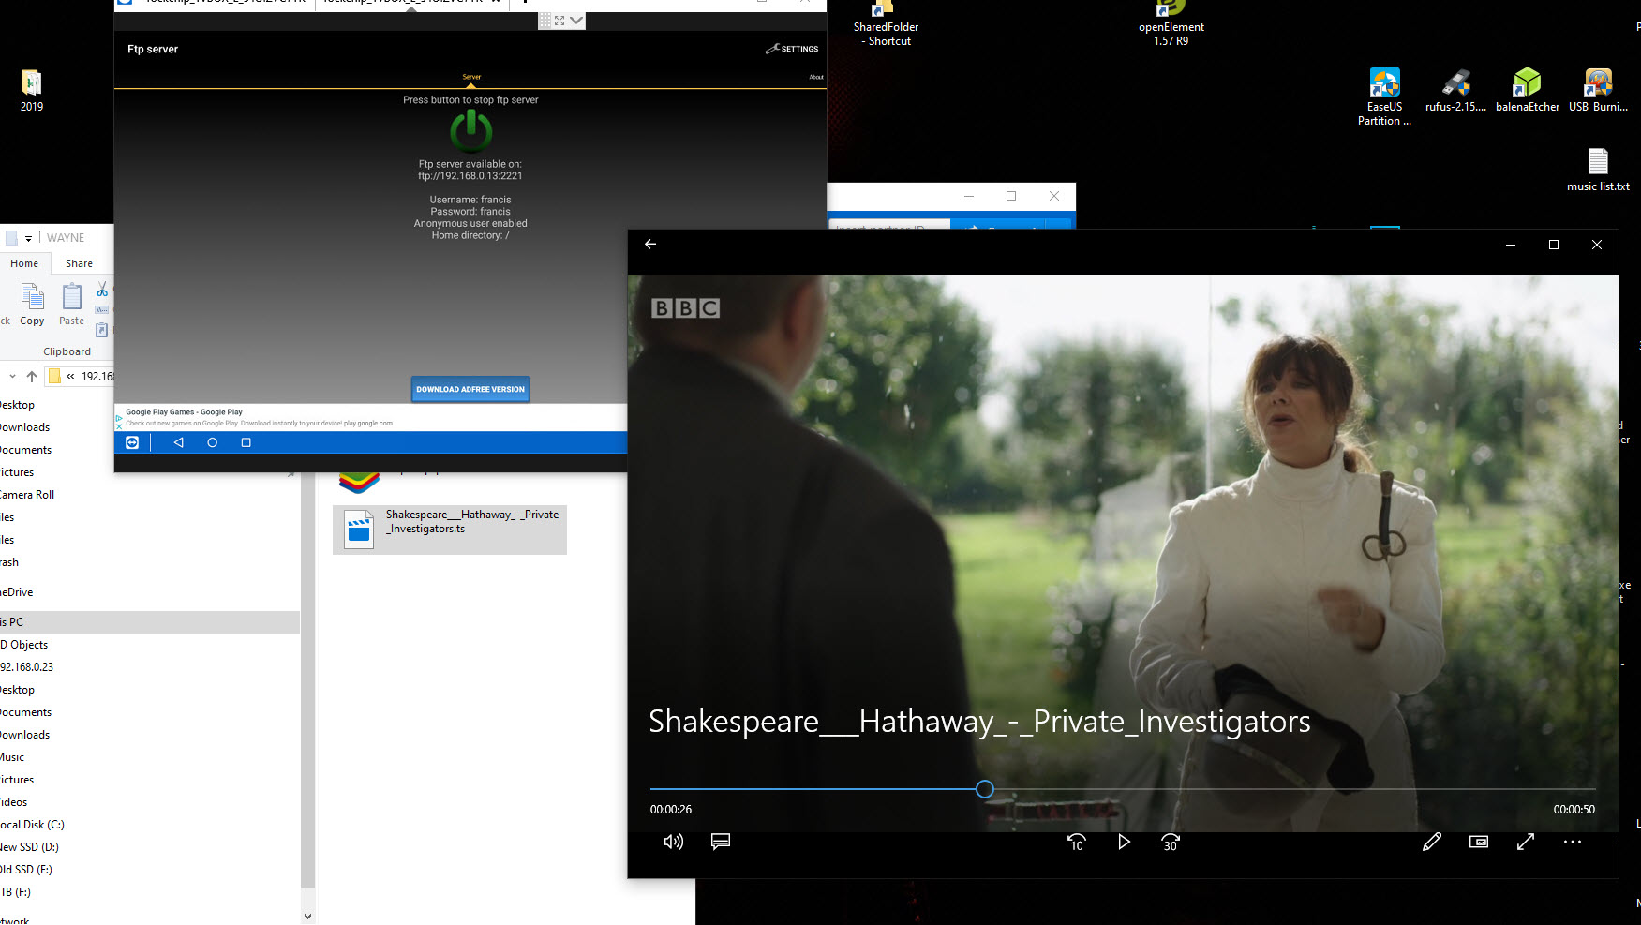Click Download Adfree Version button
1641x925 pixels.
pos(470,389)
